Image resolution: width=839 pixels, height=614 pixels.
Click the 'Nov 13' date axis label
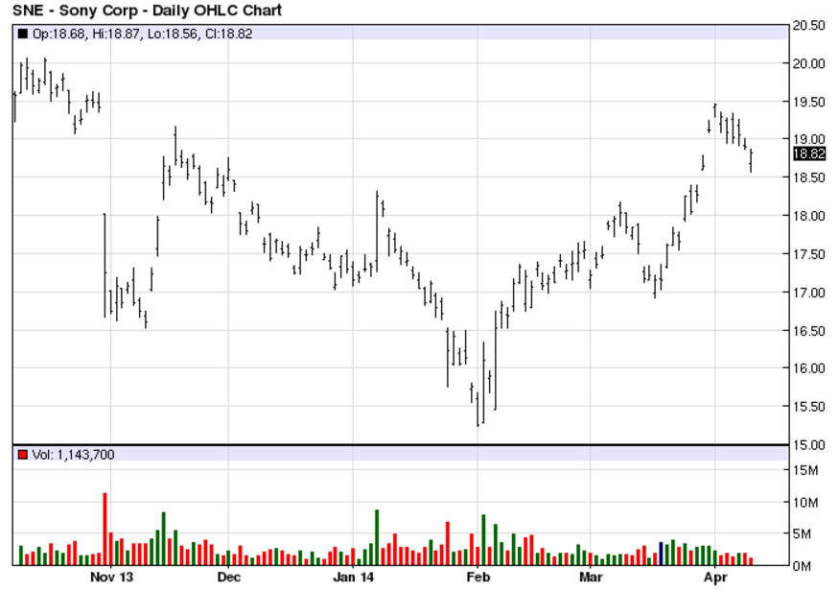111,577
